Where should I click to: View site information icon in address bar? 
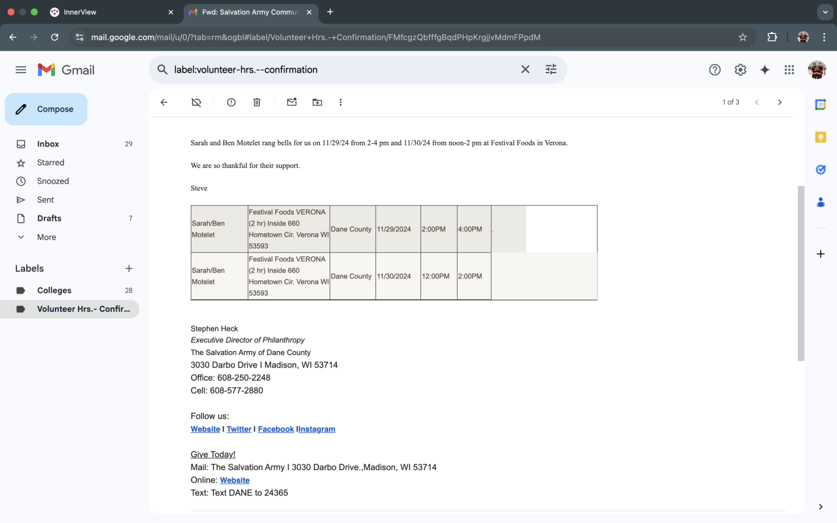(x=80, y=37)
